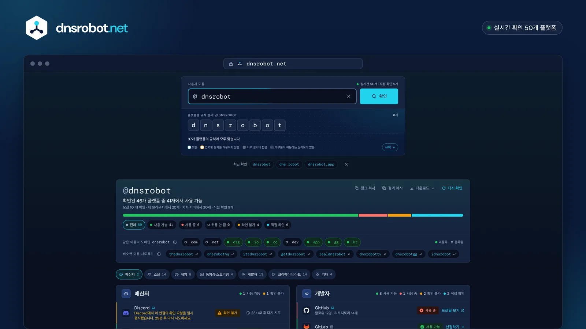Image resolution: width=586 pixels, height=329 pixels.
Task: Dismiss recent checks with the X icon
Action: 346,164
